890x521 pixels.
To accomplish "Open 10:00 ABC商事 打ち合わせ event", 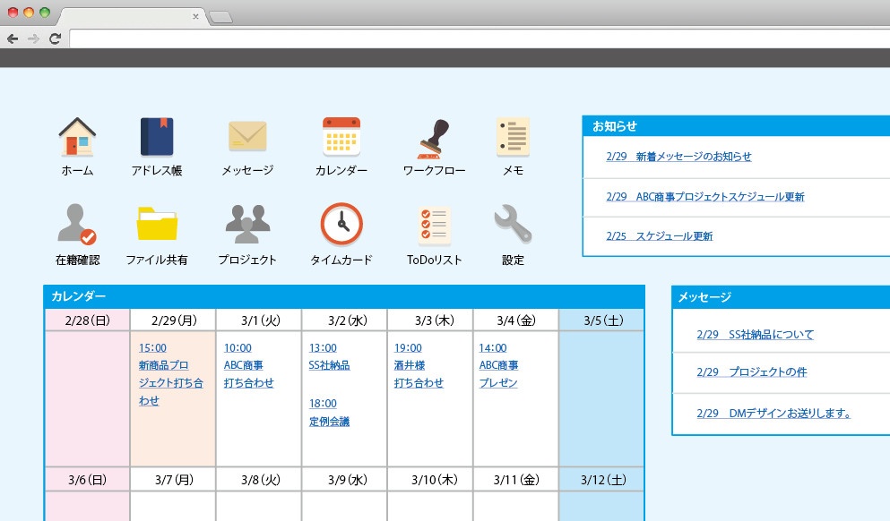I will tap(248, 365).
